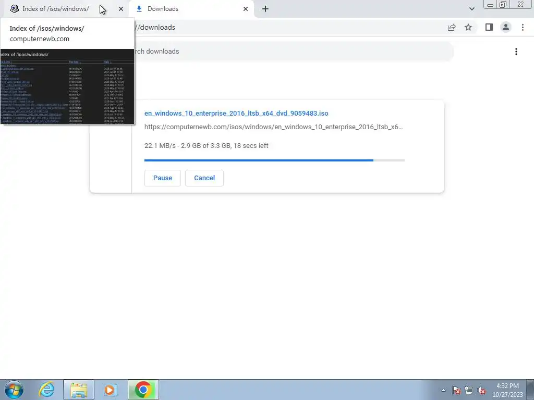
Task: Click the download progress bar
Action: (x=274, y=160)
